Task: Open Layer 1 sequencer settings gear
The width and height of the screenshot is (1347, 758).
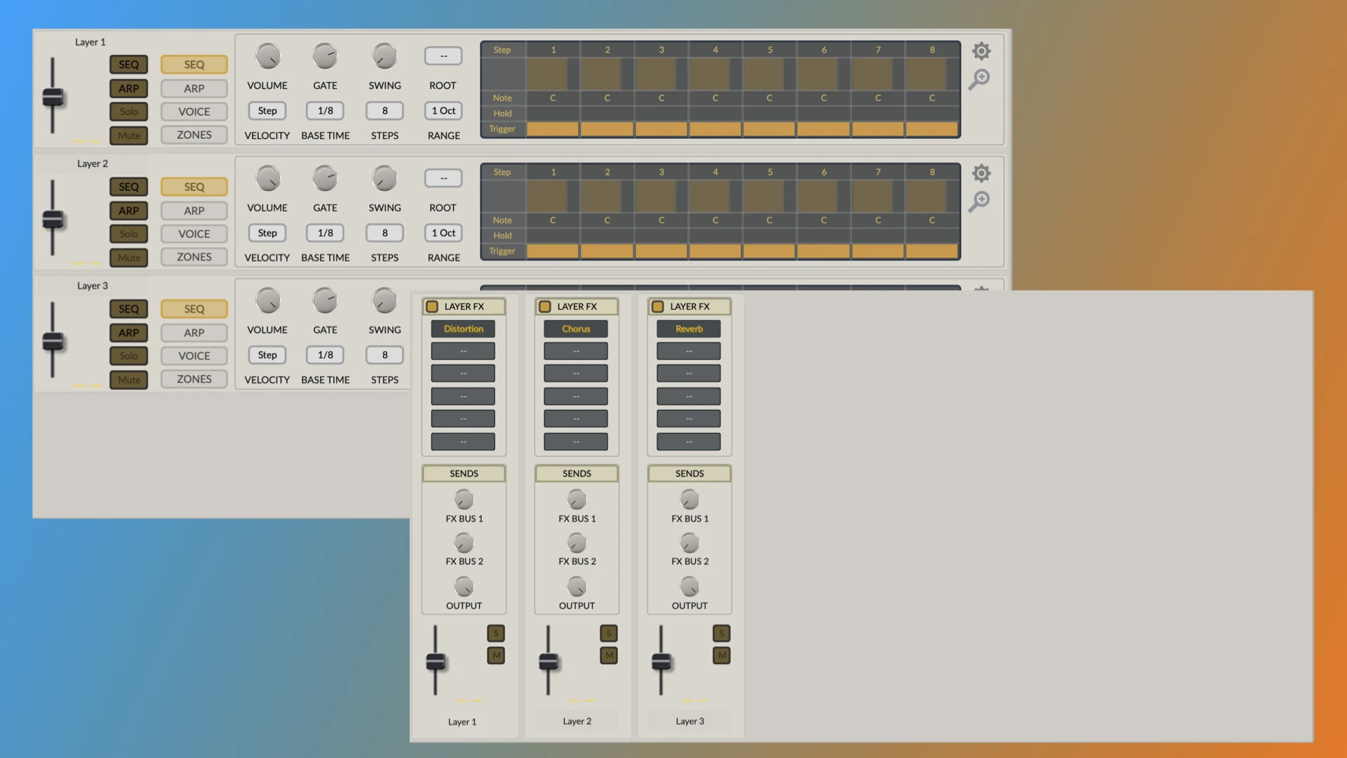Action: point(981,51)
